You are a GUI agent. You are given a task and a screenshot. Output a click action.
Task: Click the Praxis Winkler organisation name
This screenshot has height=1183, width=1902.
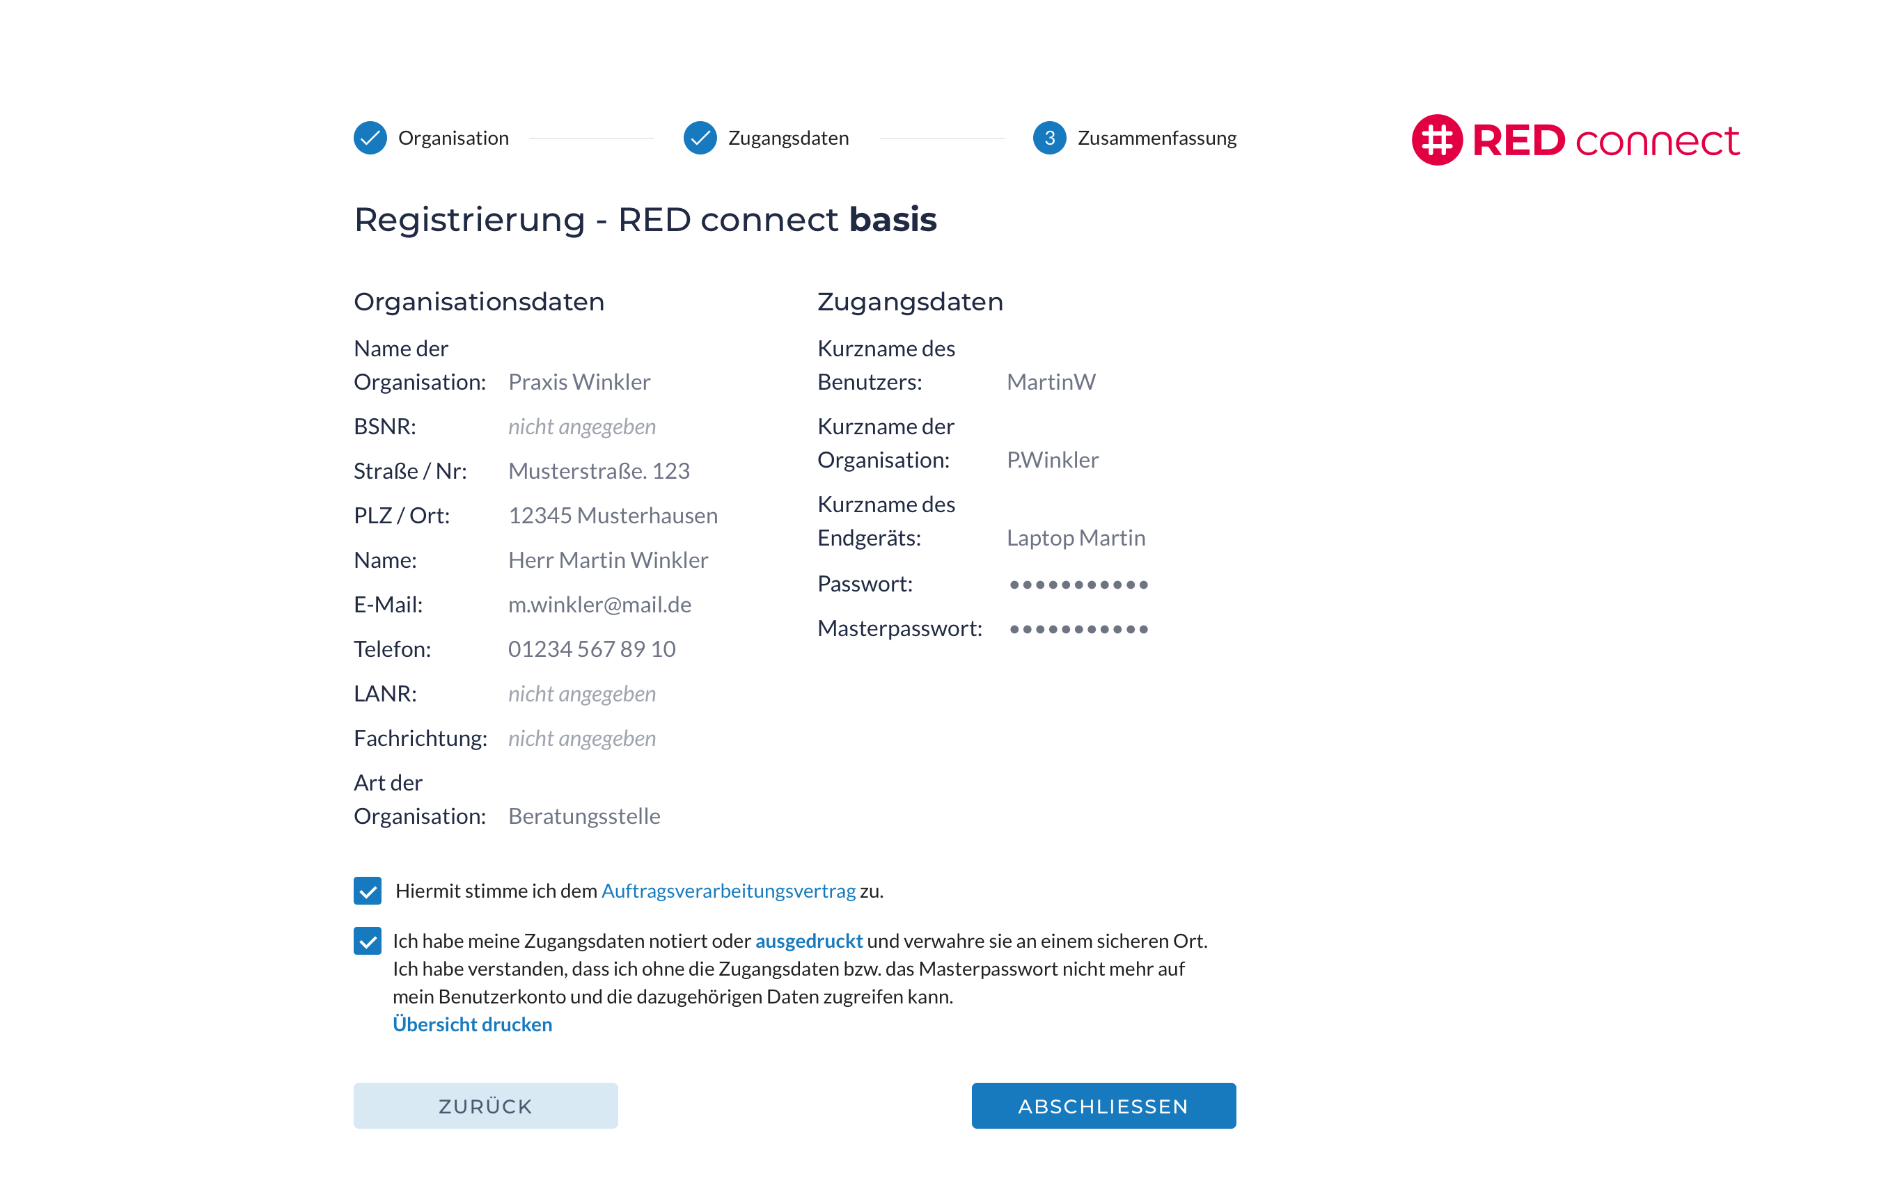[x=579, y=382]
